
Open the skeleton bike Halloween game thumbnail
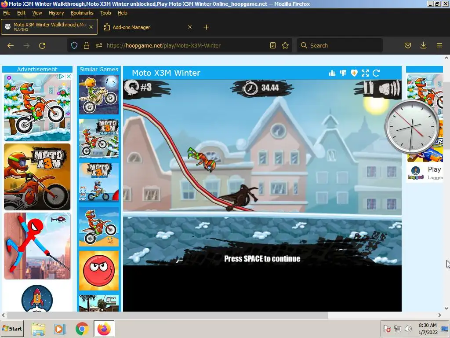99,95
